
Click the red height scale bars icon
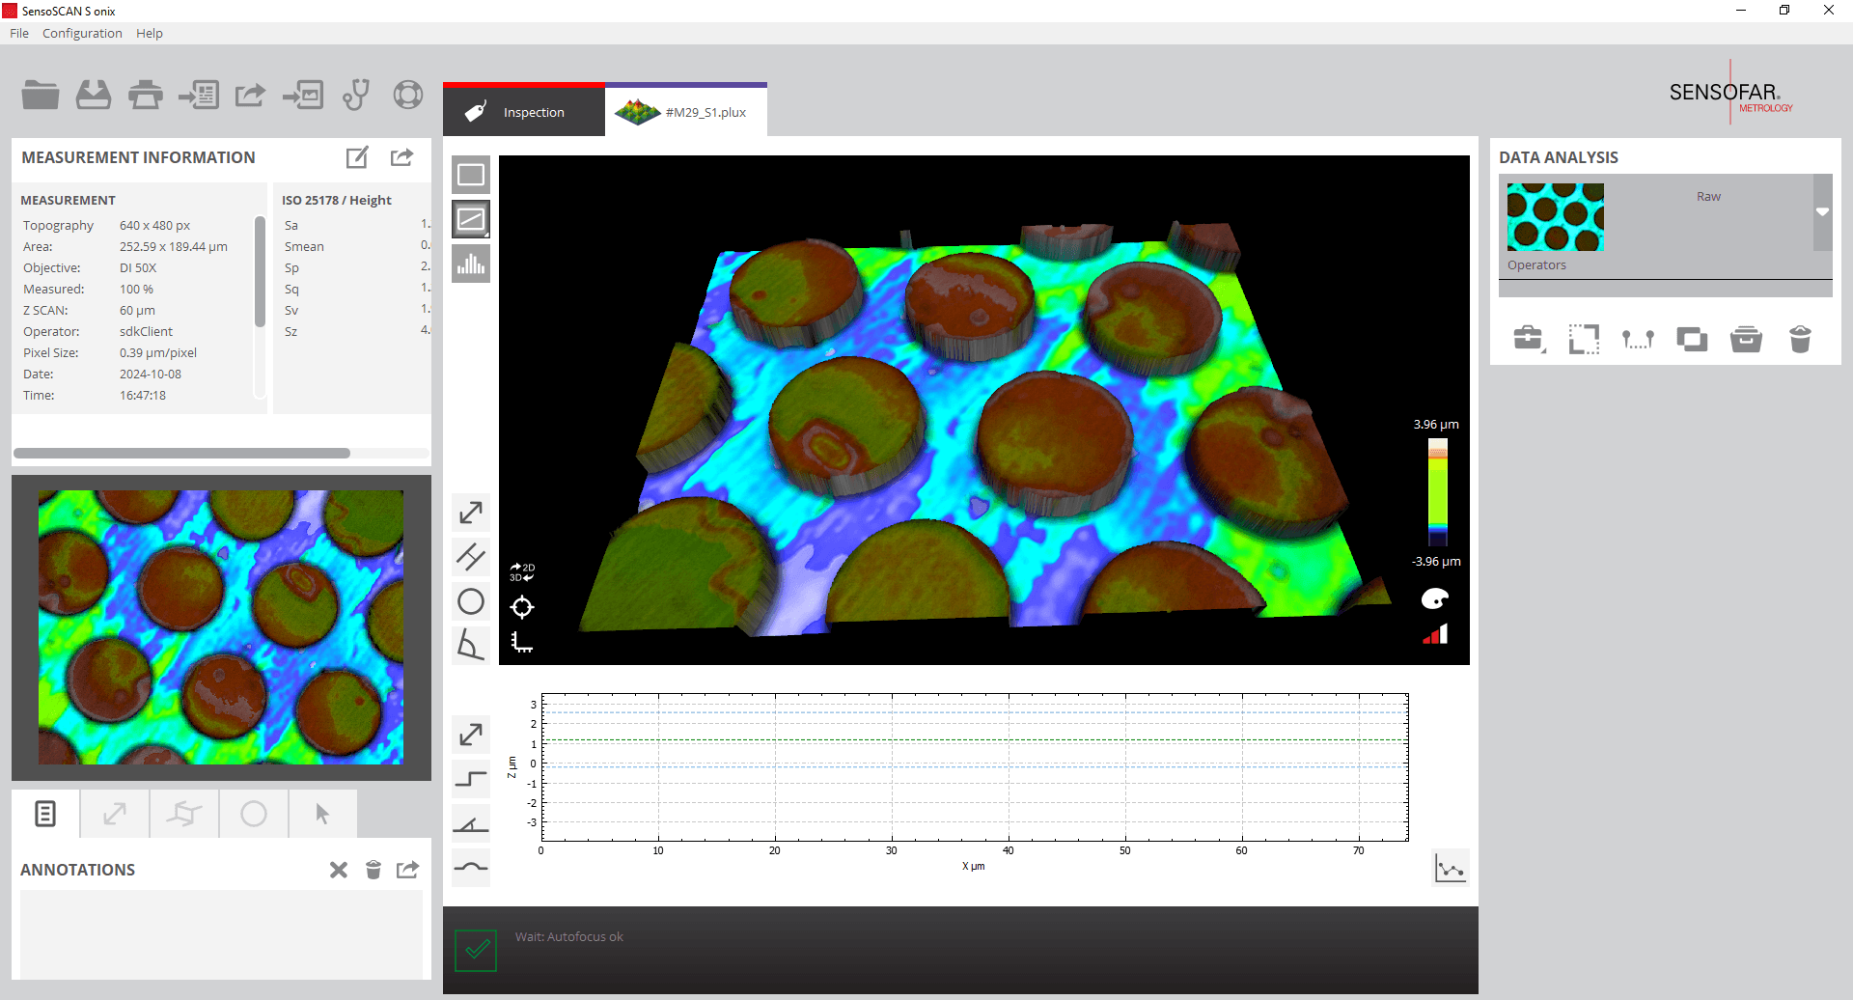click(x=1435, y=634)
